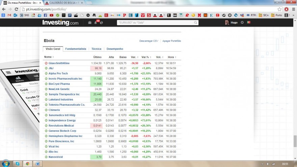The width and height of the screenshot is (297, 167).
Task: Open the Chrome menu icon
Action: [294, 9]
